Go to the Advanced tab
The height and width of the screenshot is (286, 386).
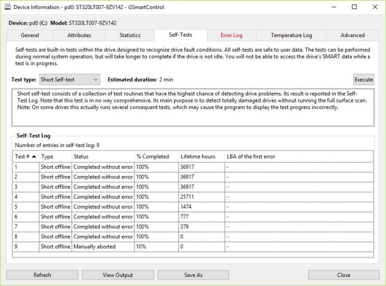[352, 35]
